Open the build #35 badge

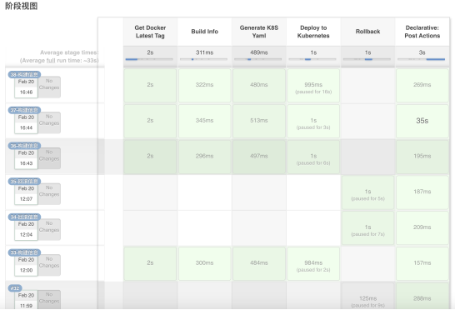point(24,182)
